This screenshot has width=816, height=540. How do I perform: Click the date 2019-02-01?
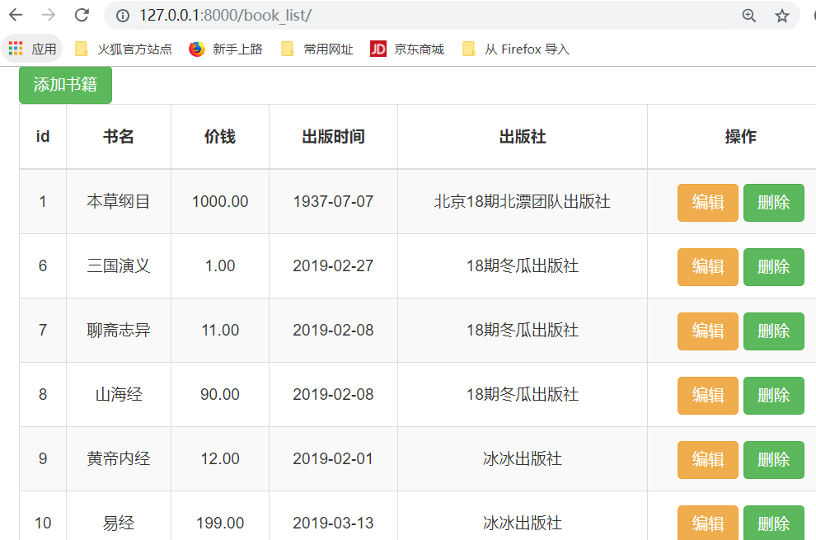click(333, 458)
